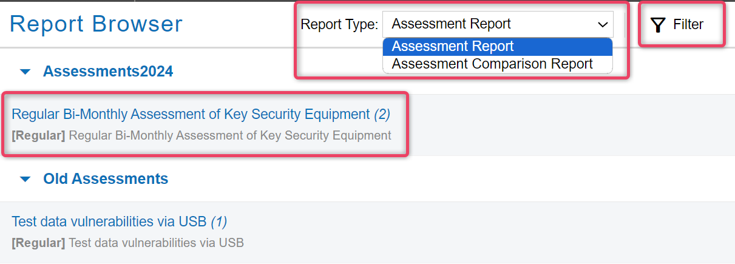Click the Report Type dropdown chevron arrow

click(603, 25)
